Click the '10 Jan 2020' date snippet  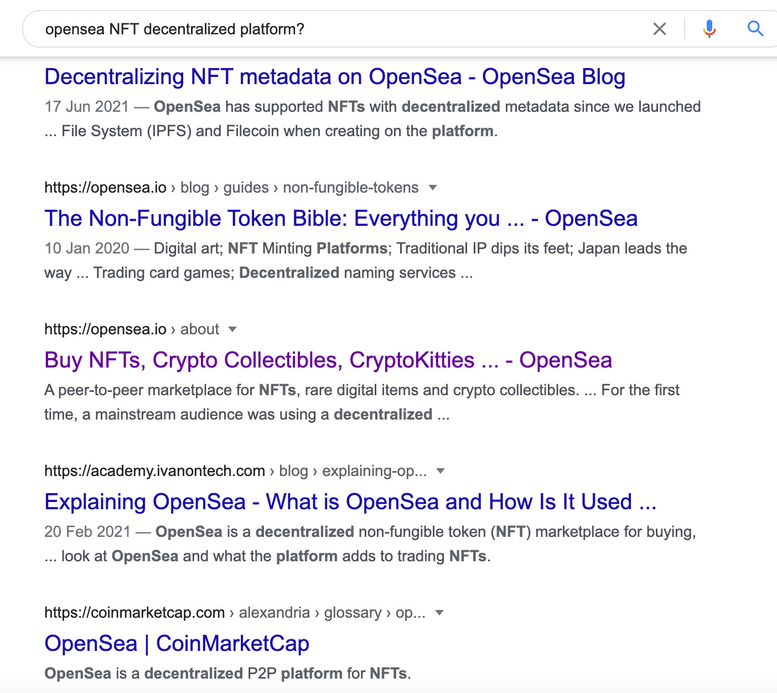pyautogui.click(x=87, y=249)
